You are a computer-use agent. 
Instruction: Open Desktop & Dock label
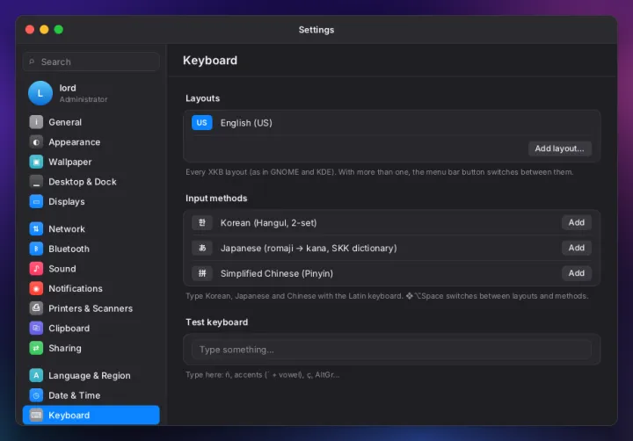click(83, 182)
